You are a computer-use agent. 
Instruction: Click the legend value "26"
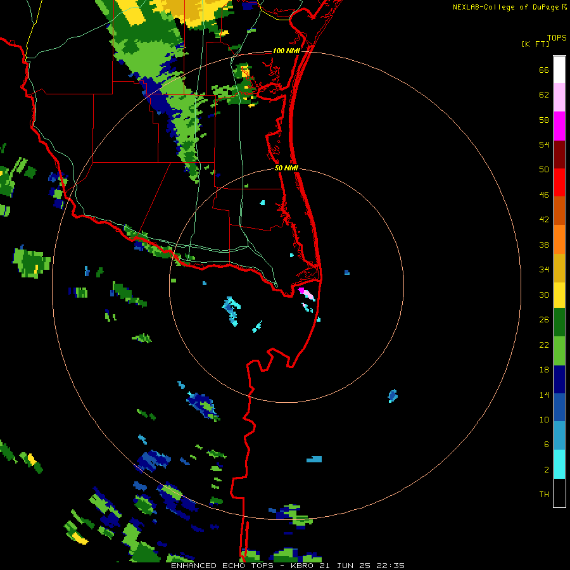pyautogui.click(x=544, y=320)
